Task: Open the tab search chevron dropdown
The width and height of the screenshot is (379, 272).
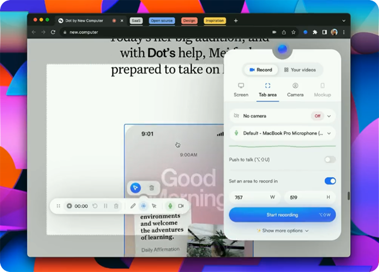Action: click(343, 21)
